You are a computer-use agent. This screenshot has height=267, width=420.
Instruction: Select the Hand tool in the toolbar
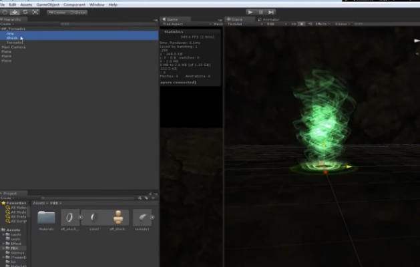tap(5, 12)
